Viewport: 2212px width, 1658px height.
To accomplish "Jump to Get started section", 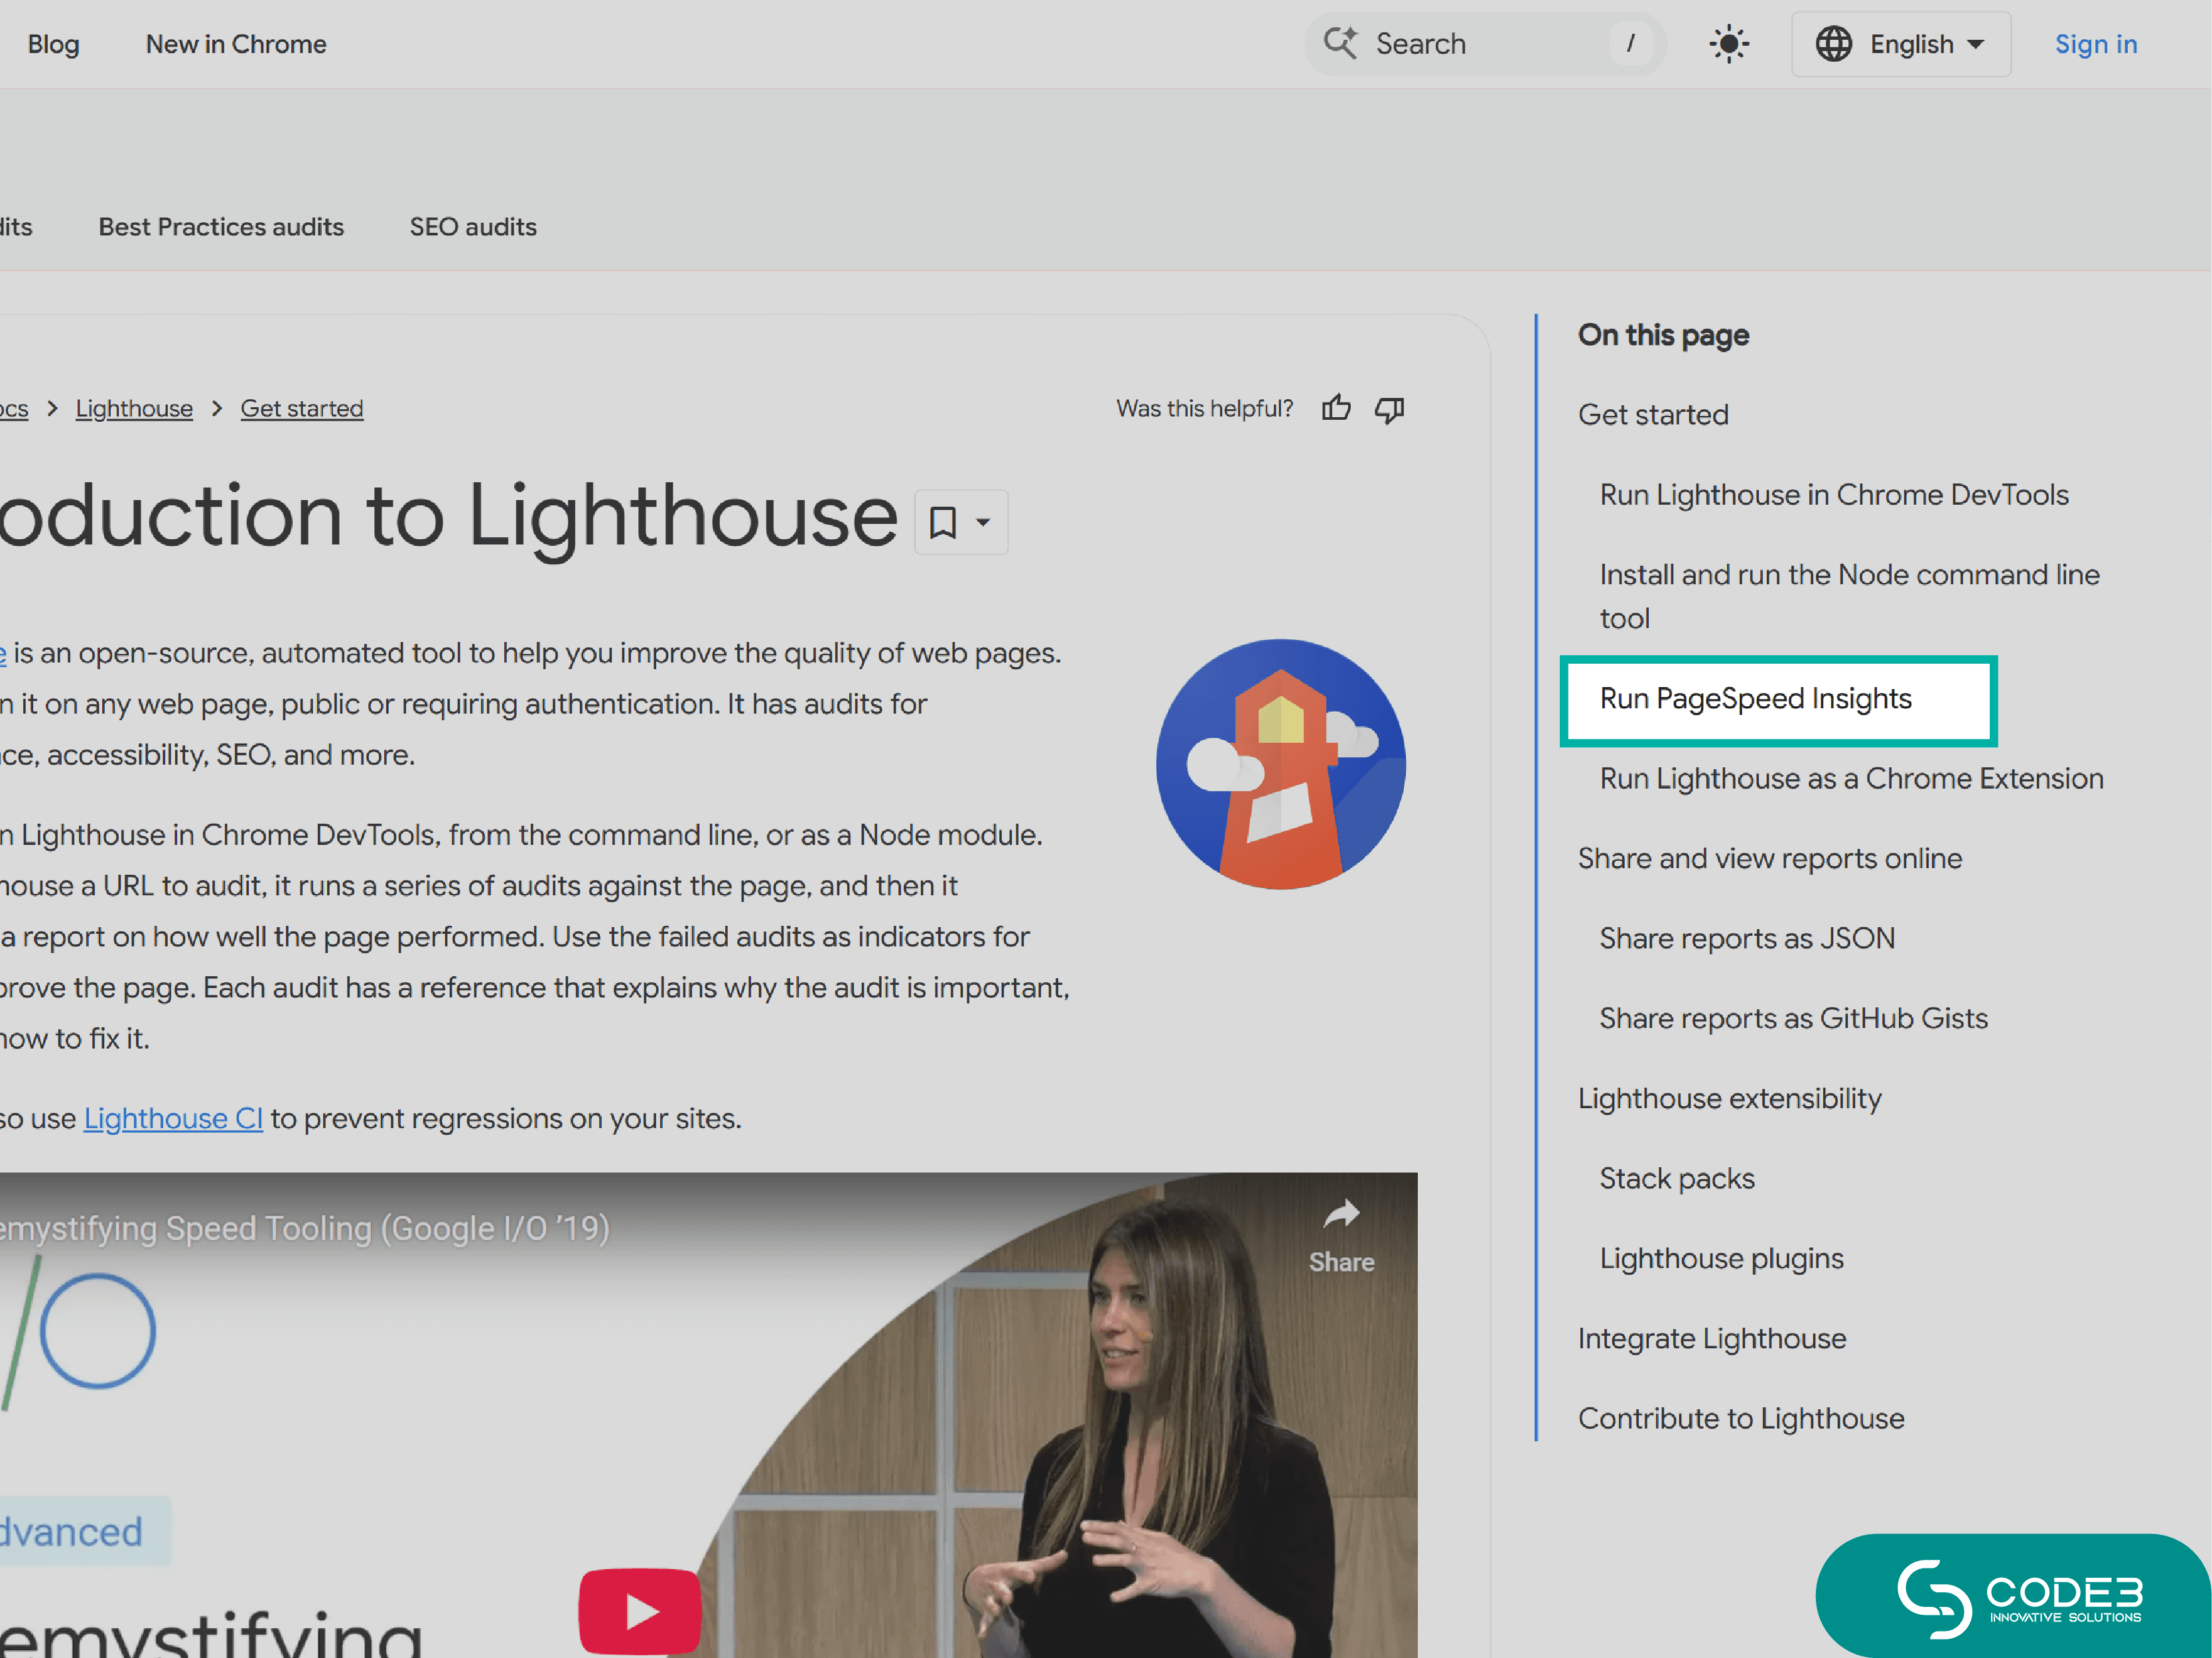I will (x=1653, y=414).
